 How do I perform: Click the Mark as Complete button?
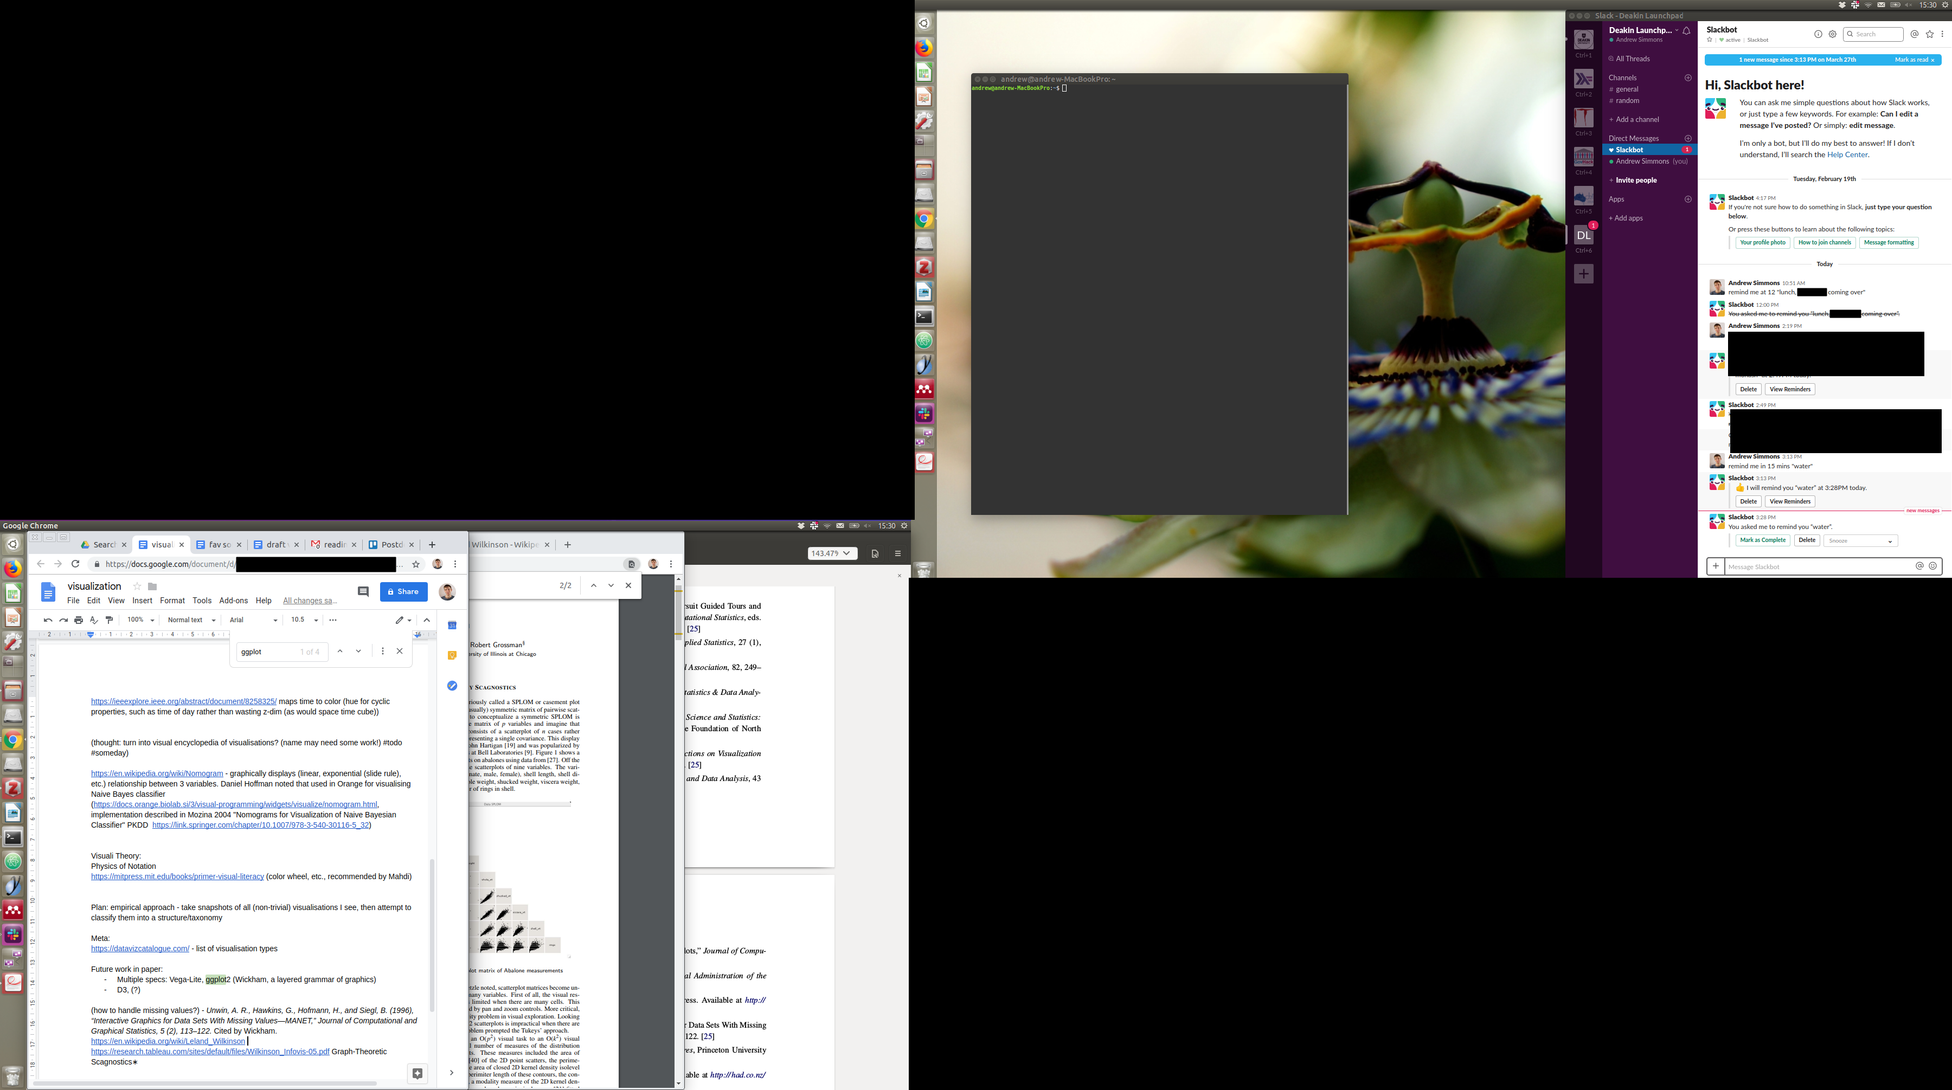point(1763,540)
